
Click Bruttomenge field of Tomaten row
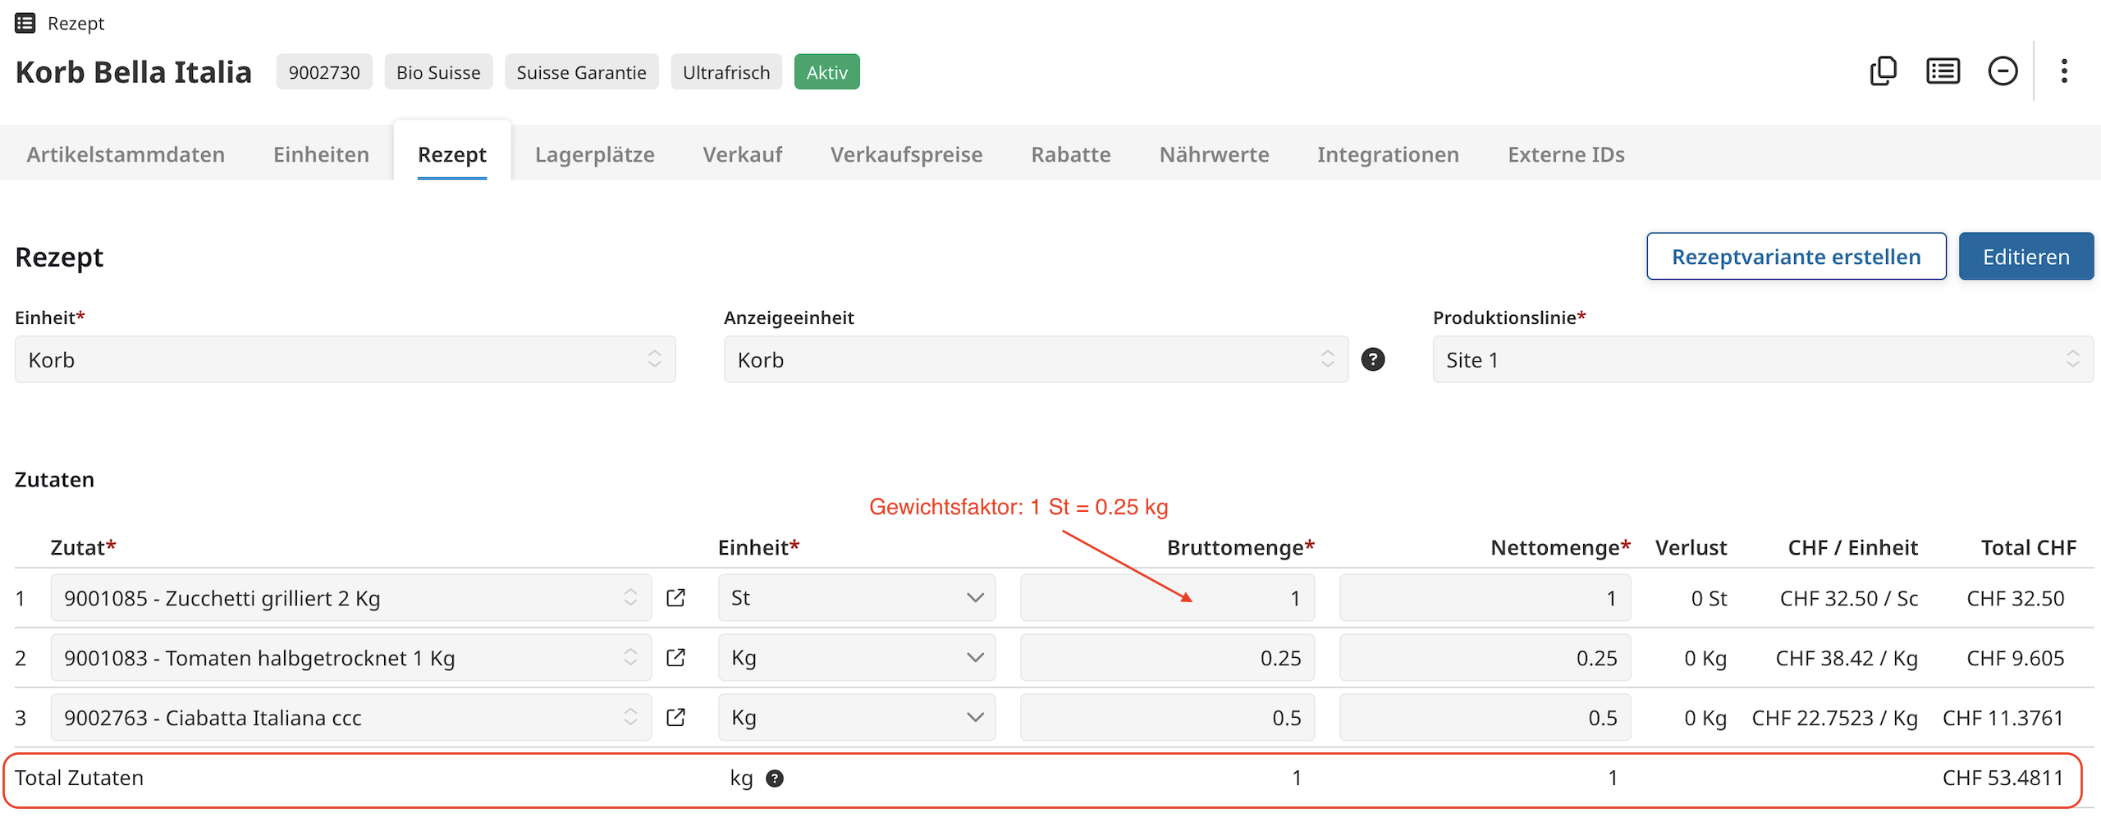point(1167,658)
